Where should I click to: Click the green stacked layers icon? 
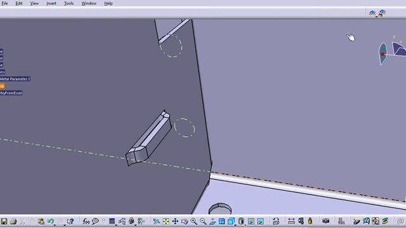tap(385, 221)
